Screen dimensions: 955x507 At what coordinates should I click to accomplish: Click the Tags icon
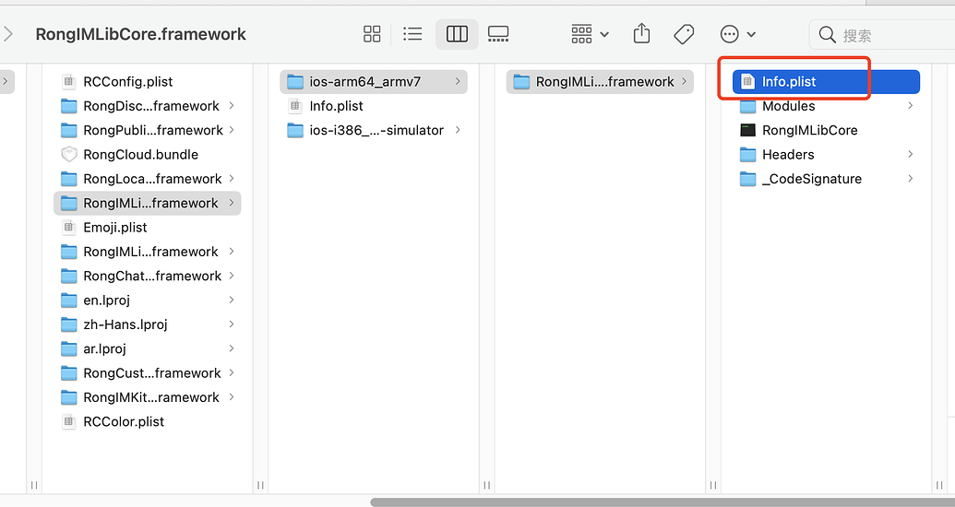coord(684,34)
